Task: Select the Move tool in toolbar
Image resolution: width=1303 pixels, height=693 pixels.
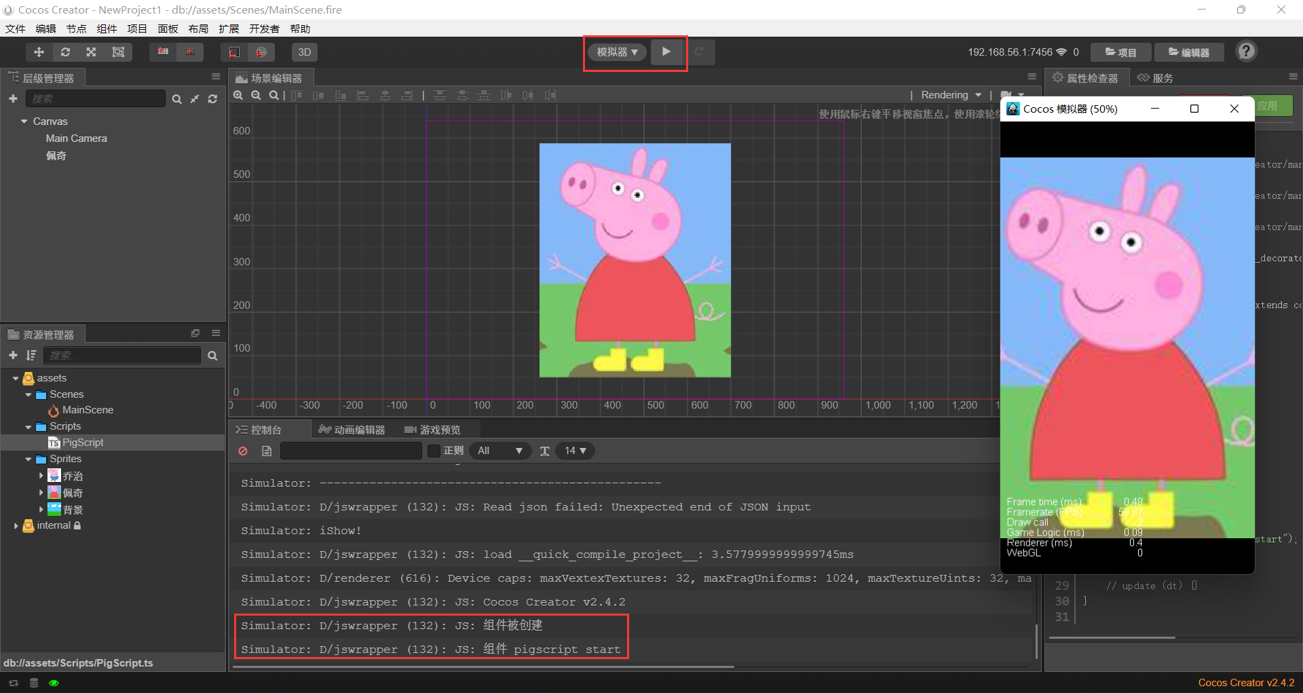Action: 39,52
